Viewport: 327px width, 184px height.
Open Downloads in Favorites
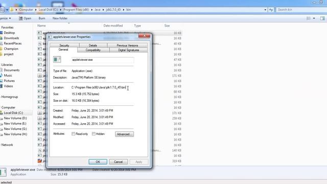(11, 38)
